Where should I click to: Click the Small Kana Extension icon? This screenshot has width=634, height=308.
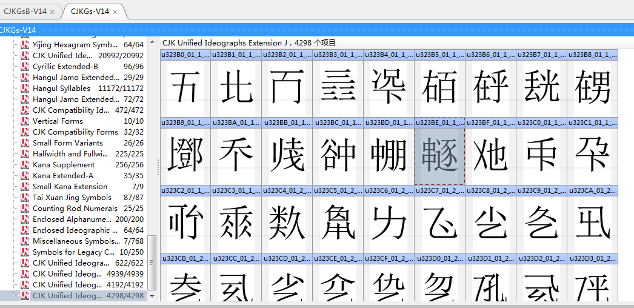[x=25, y=187]
